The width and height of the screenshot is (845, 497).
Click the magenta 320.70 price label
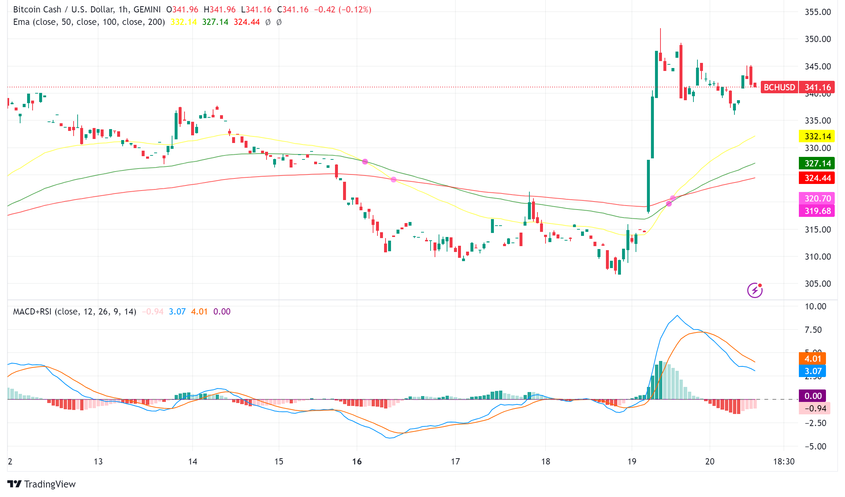pos(817,199)
